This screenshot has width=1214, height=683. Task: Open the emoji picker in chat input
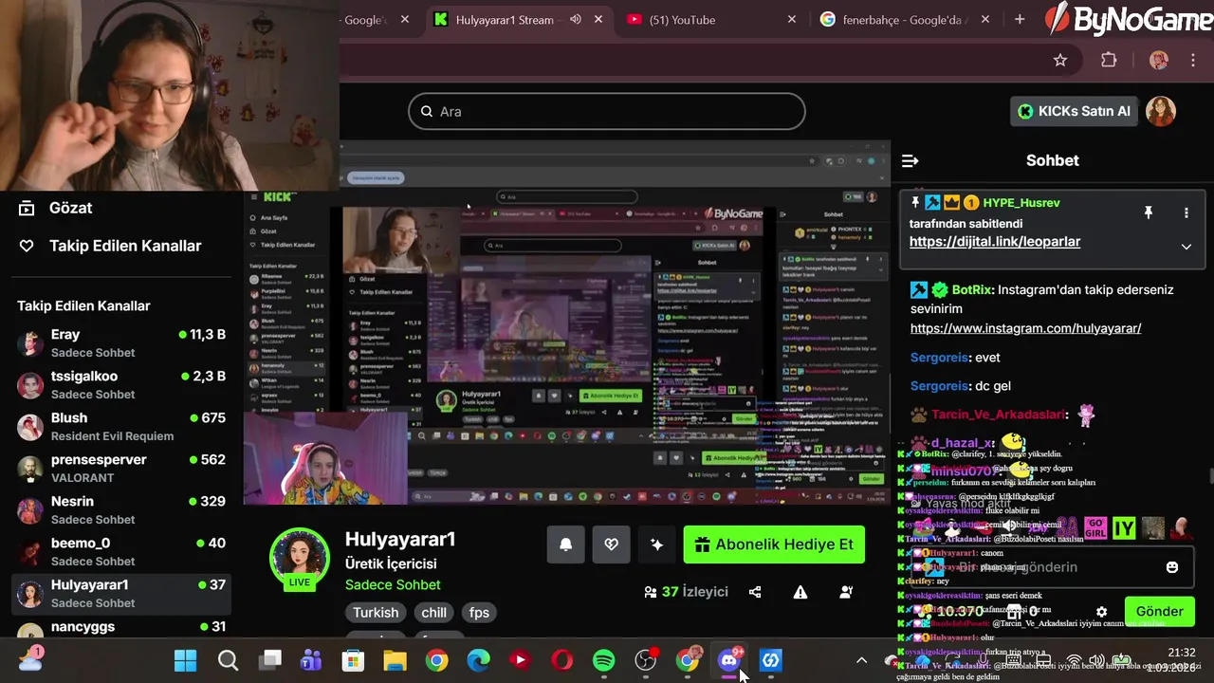[x=1172, y=567]
